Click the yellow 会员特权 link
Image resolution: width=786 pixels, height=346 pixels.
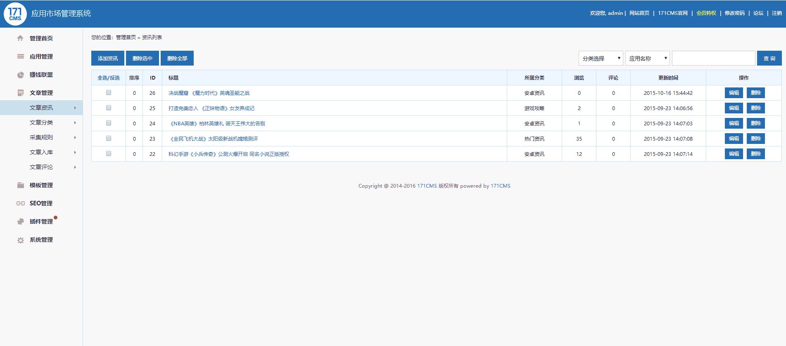706,13
